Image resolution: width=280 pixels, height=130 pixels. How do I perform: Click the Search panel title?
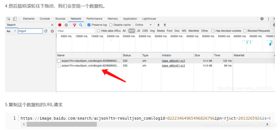point(11,25)
